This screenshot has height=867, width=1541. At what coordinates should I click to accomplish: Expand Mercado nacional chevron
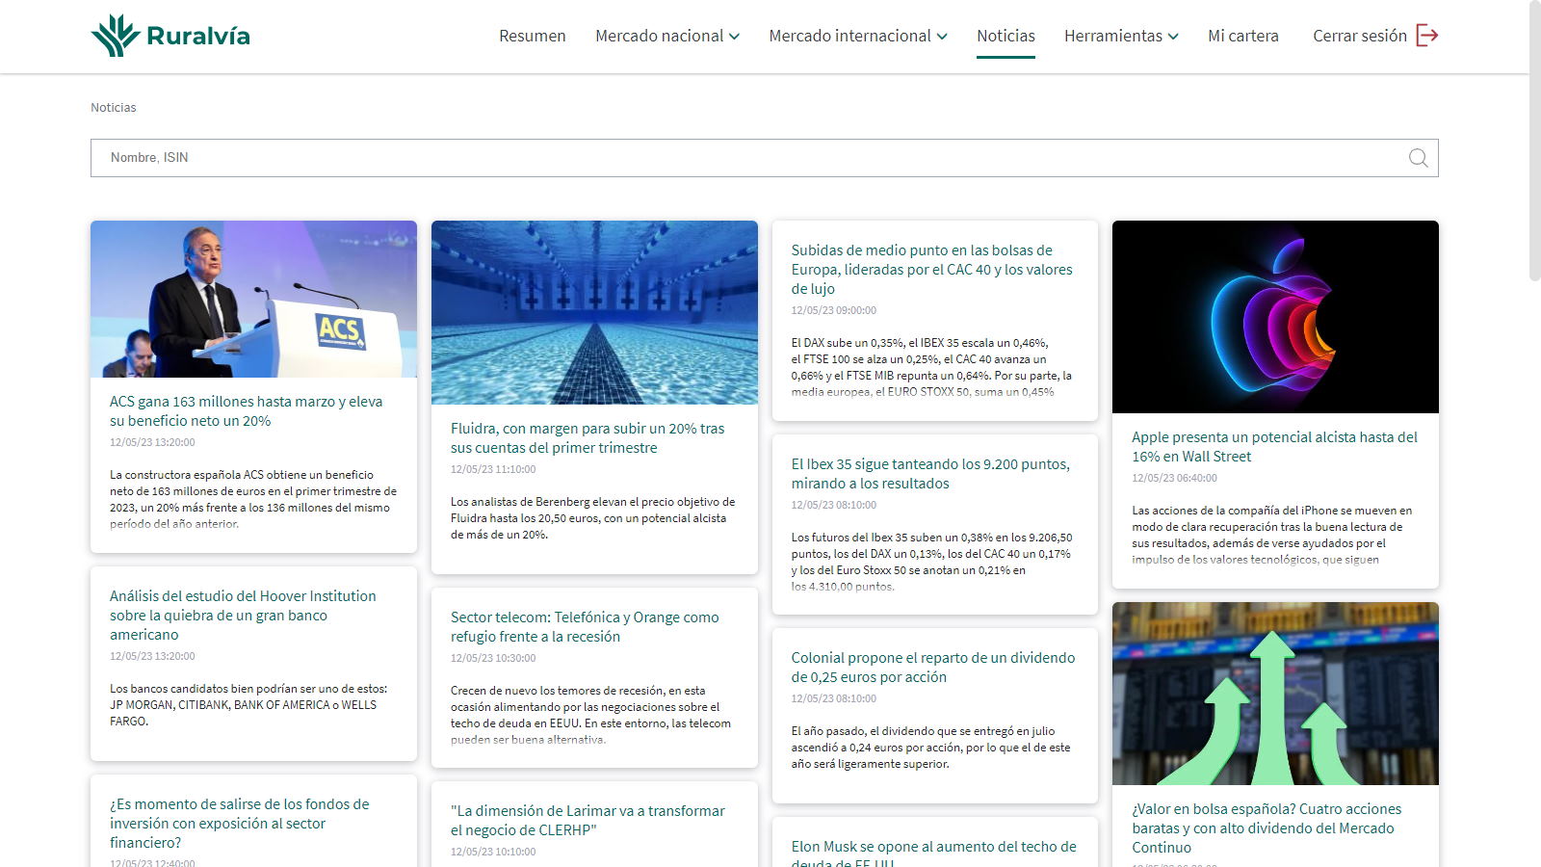[734, 37]
